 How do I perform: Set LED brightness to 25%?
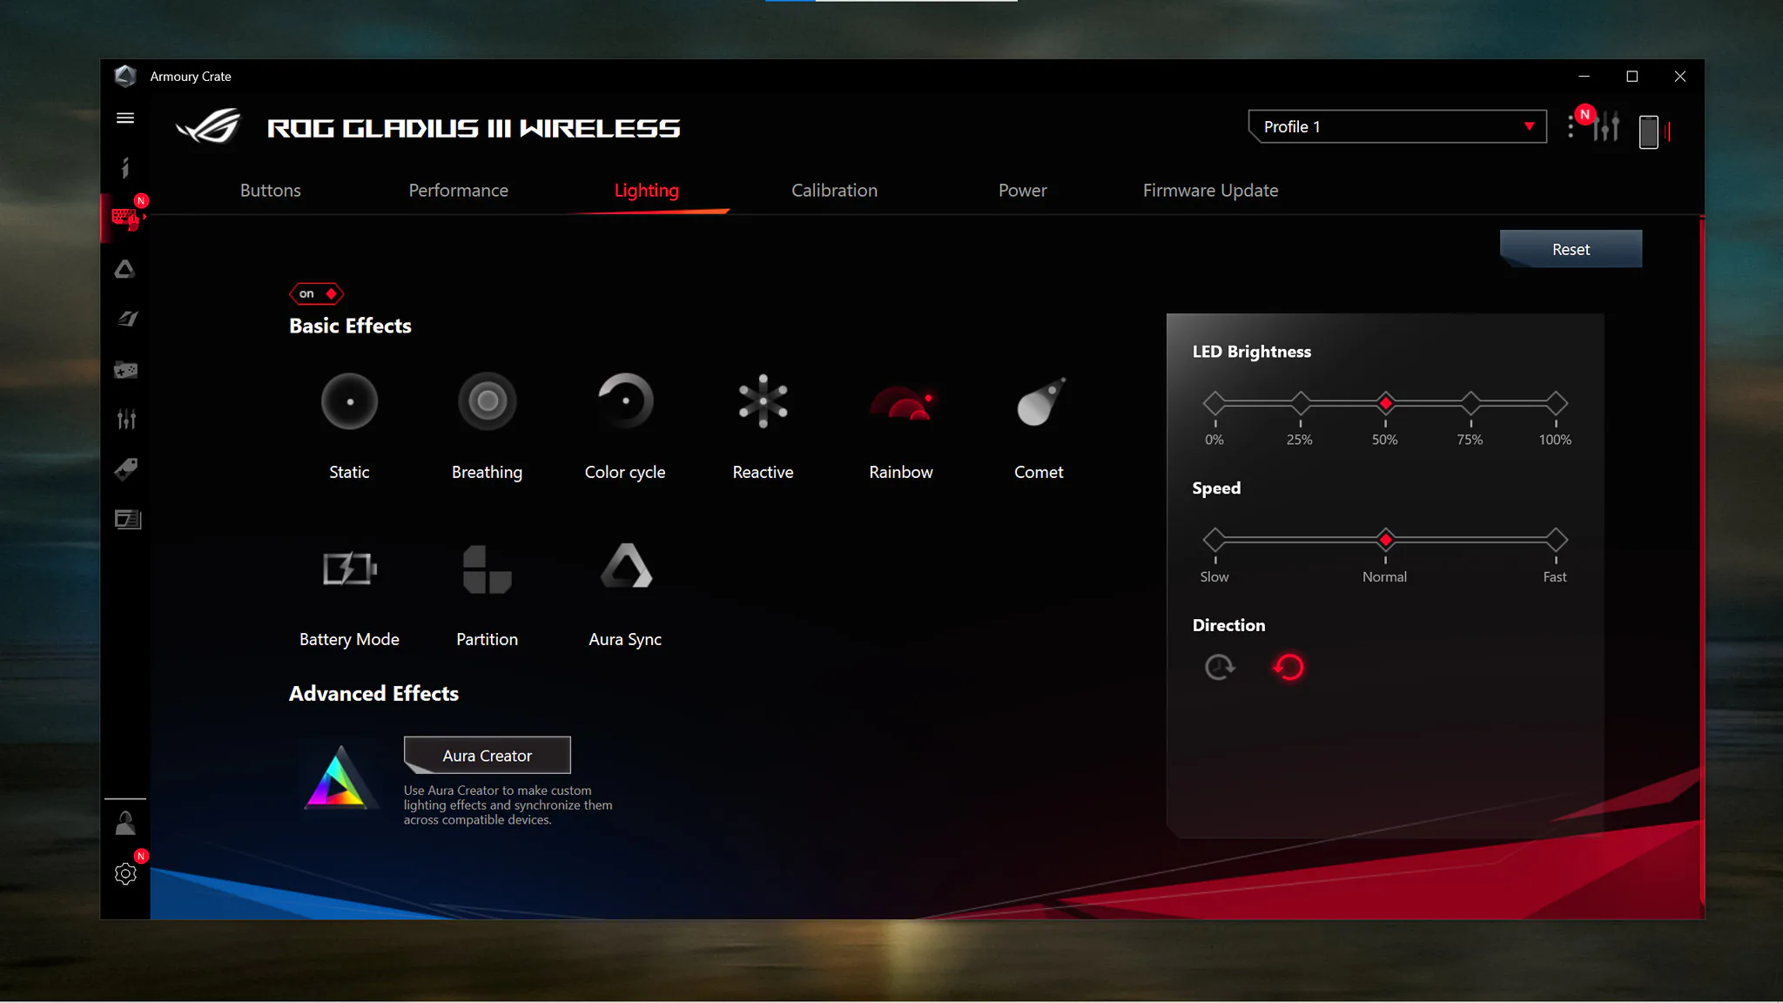1300,403
